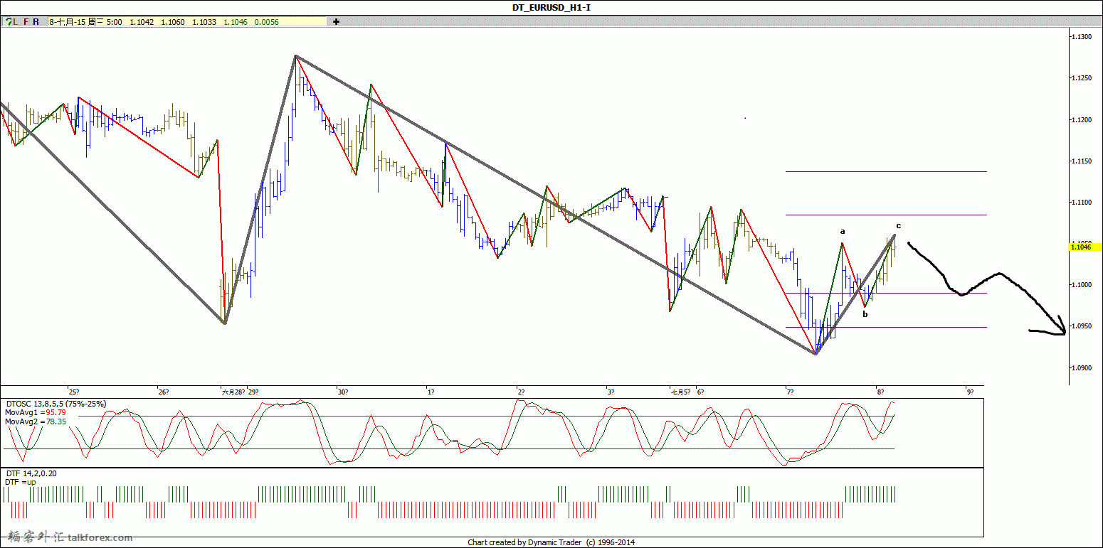Viewport: 1103px width, 548px height.
Task: Click the 8? date axis label
Action: click(x=880, y=392)
